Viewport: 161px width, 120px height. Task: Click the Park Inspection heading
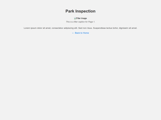click(80, 11)
